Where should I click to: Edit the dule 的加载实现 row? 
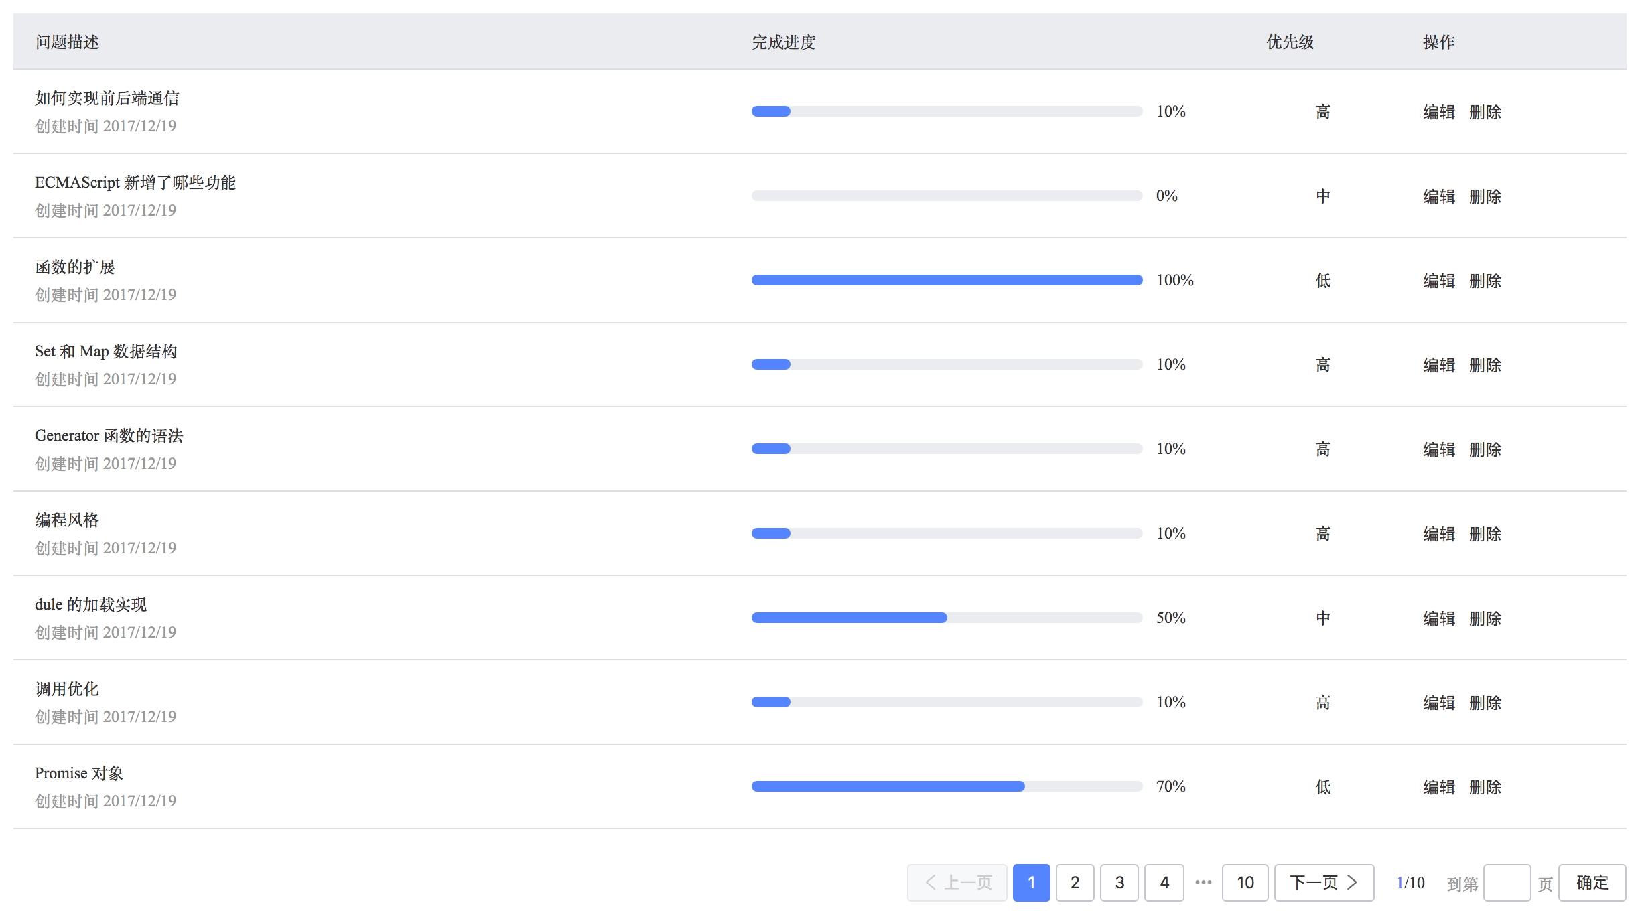pos(1439,618)
